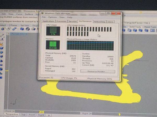Open the Right viewport title dropdown arrow
Image resolution: width=157 pixels, height=117 pixels.
91,113
